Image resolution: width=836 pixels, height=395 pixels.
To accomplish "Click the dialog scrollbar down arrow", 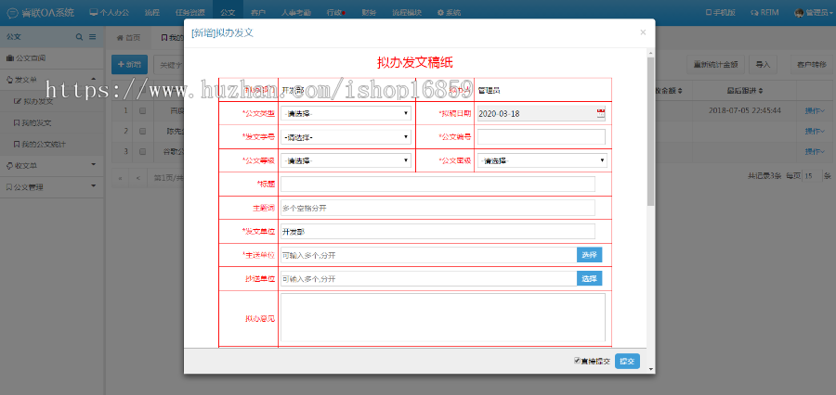I will [x=650, y=368].
